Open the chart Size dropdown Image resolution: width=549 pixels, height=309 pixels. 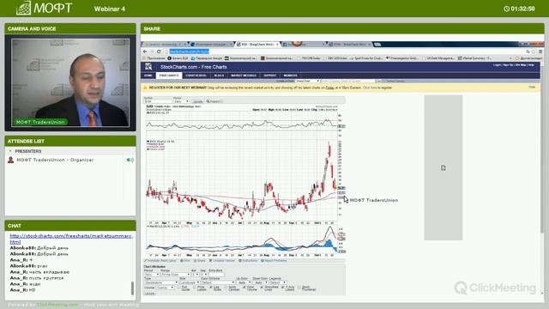pyautogui.click(x=189, y=282)
